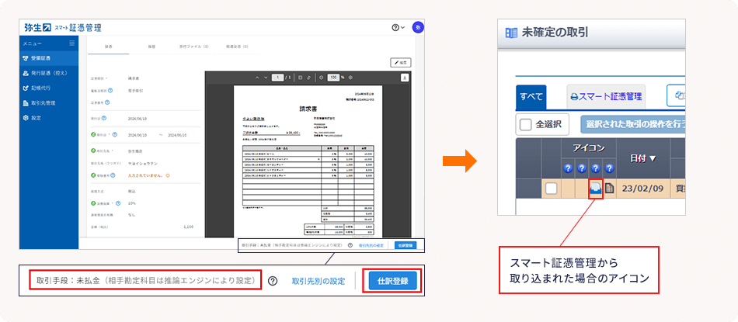The height and width of the screenshot is (322, 738).
Task: Click help icon in enlarged 取引手段 bar
Action: tap(273, 281)
